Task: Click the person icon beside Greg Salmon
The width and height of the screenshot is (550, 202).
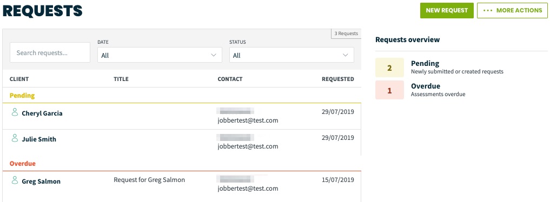Action: click(x=15, y=180)
